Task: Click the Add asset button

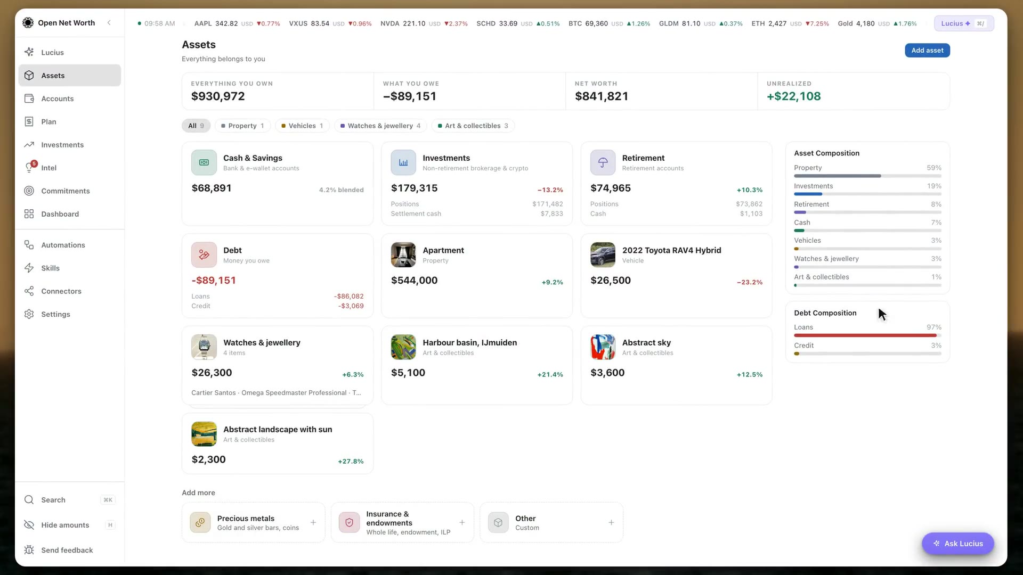Action: (x=927, y=51)
